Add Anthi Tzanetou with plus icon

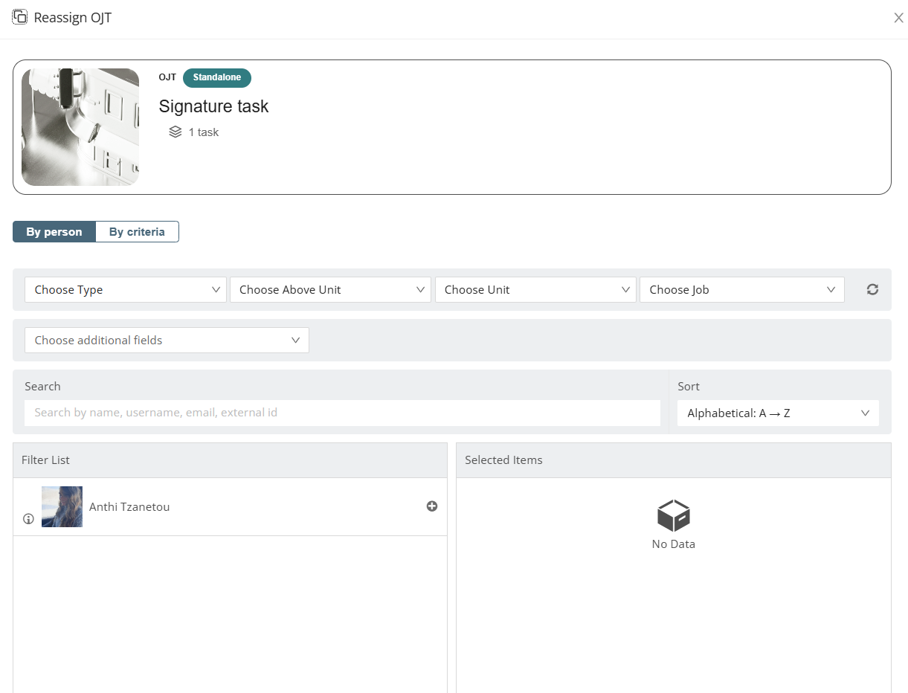[x=432, y=506]
